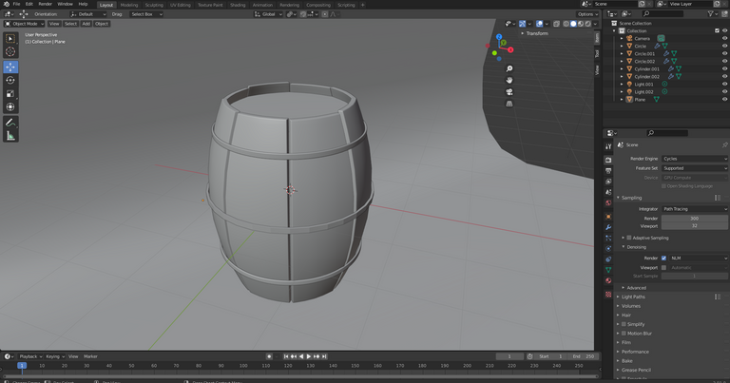Viewport: 730px width, 383px height.
Task: Select the Annotate pencil tool
Action: click(10, 123)
